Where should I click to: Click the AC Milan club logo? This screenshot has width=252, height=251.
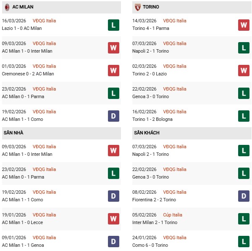click(7, 7)
